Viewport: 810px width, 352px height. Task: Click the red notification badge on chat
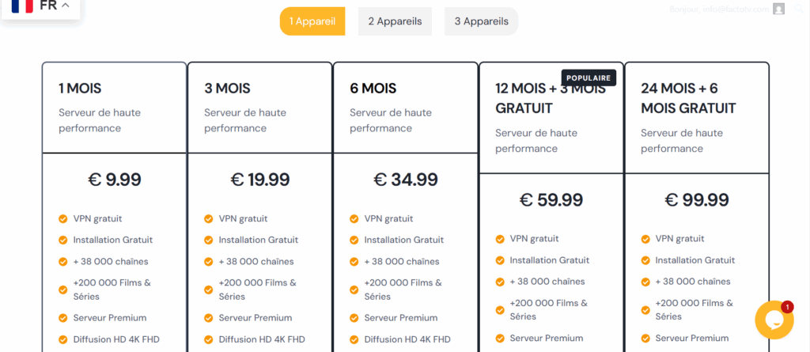click(787, 307)
